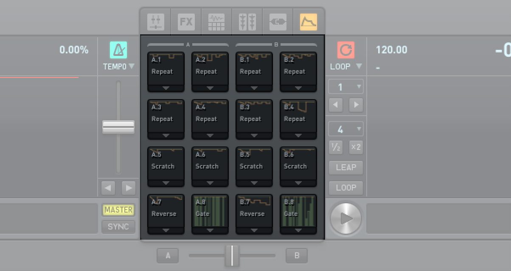Nudge the tempo up with right arrow
Image resolution: width=511 pixels, height=271 pixels.
129,188
